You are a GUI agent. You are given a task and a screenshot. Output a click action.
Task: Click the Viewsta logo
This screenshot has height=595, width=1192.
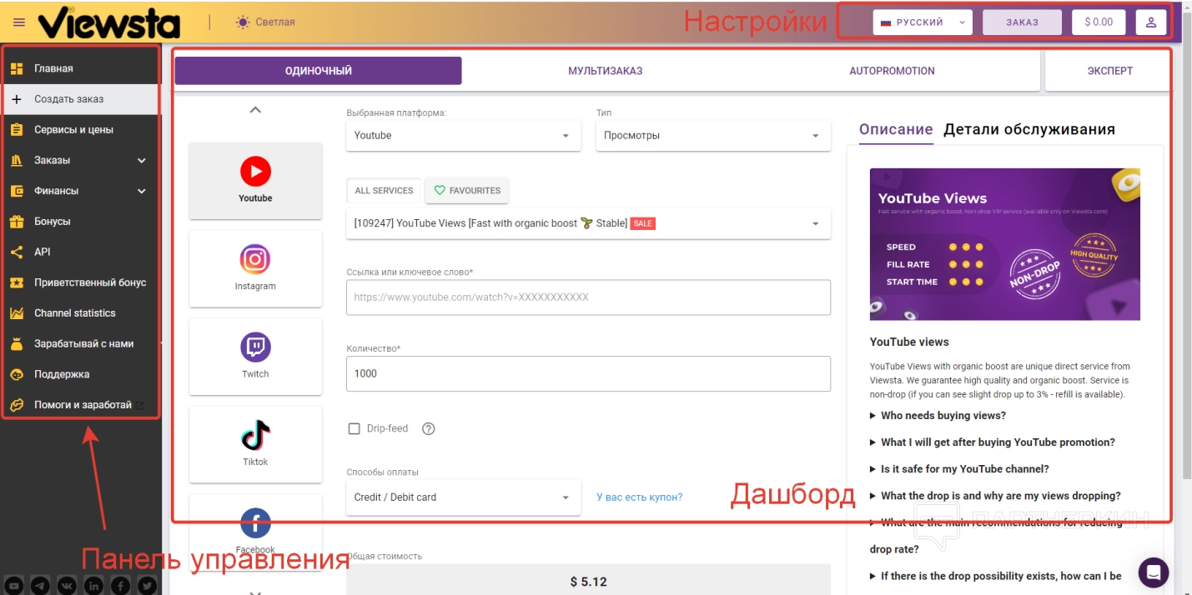[x=108, y=22]
